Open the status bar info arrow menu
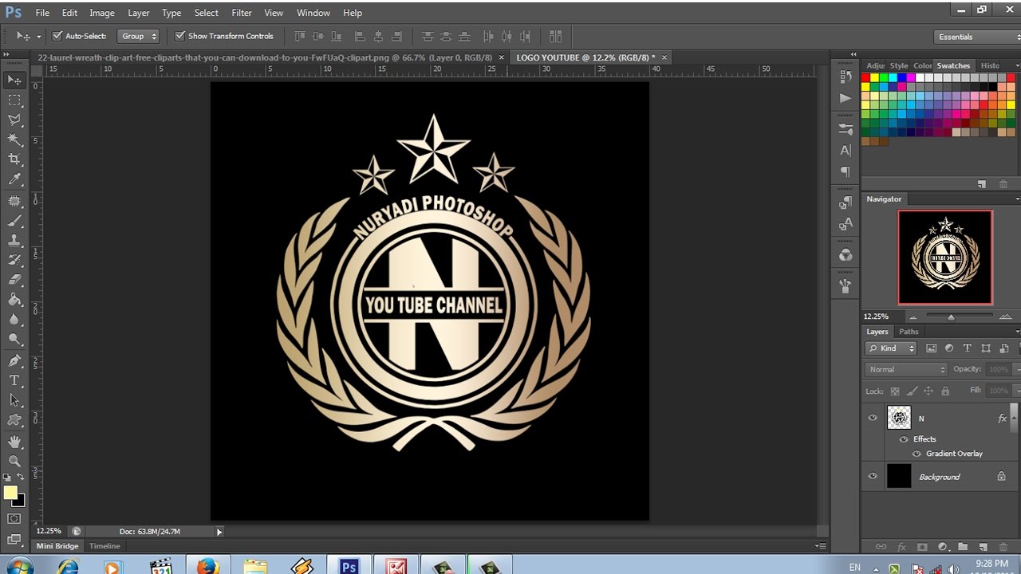The image size is (1021, 574). (x=219, y=532)
